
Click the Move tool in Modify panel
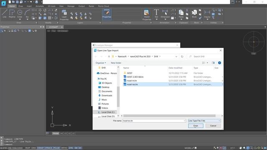click(40, 10)
